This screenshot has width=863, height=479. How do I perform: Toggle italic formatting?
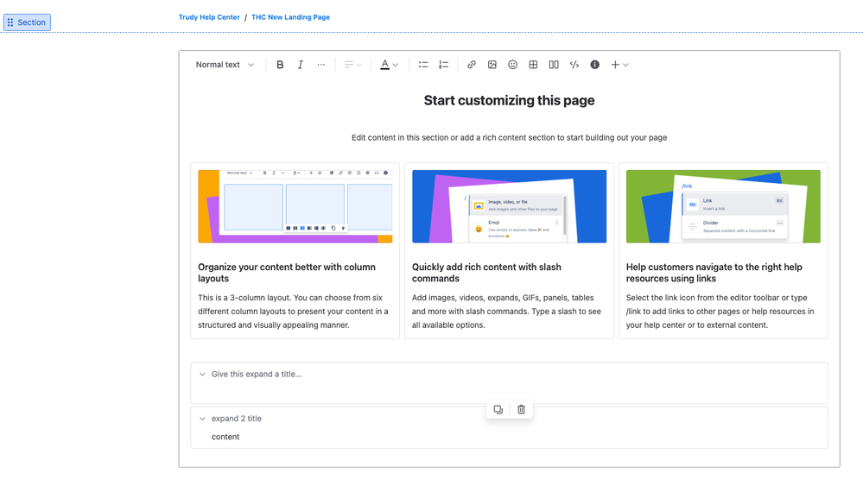click(300, 65)
